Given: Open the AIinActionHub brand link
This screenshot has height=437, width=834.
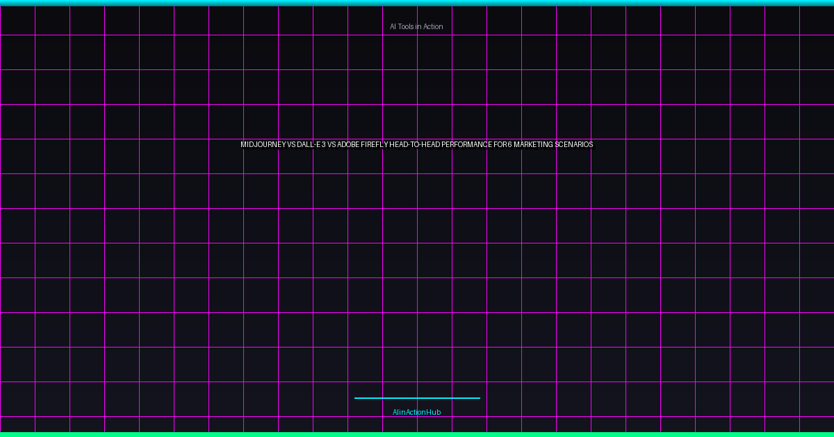Looking at the screenshot, I should 416,412.
